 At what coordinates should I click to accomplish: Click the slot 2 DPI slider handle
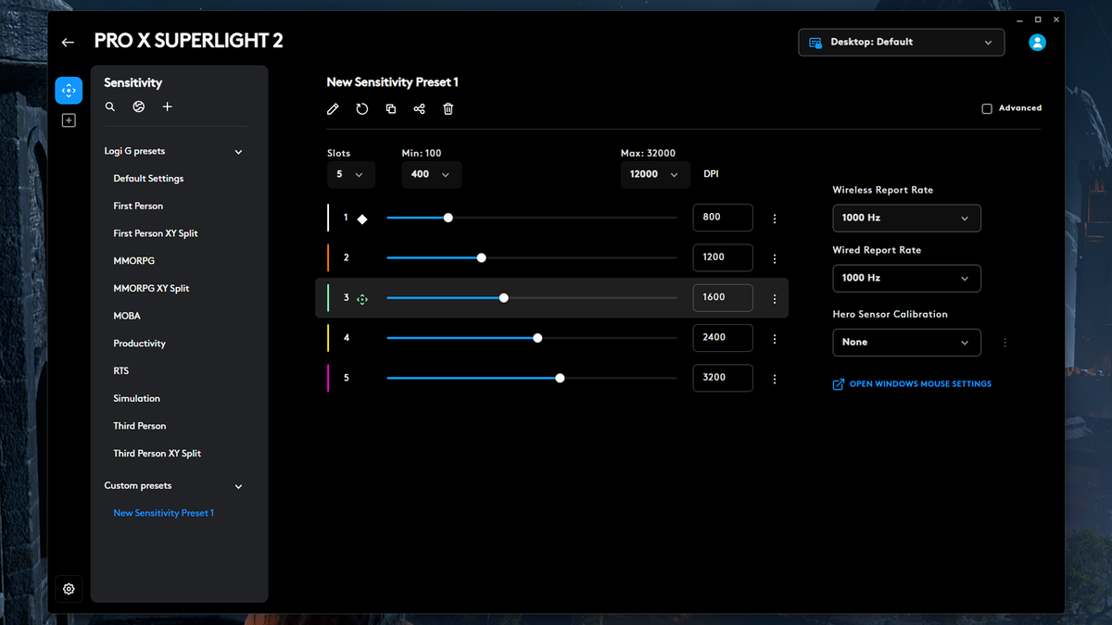(x=481, y=257)
